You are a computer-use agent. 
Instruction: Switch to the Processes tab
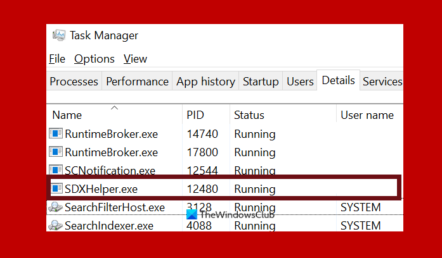[74, 82]
